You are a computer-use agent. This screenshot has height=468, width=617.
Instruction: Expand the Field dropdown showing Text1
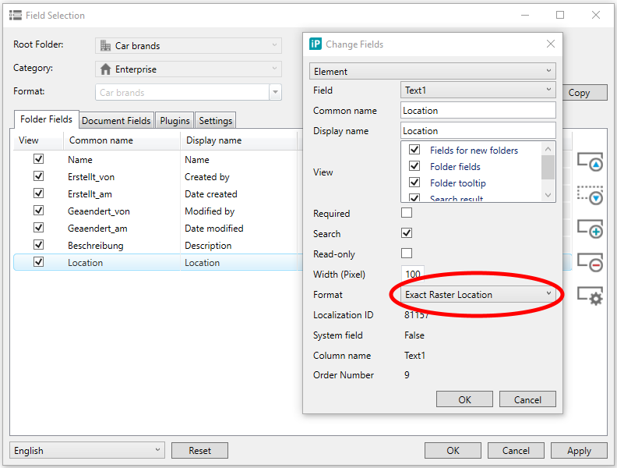coord(478,90)
